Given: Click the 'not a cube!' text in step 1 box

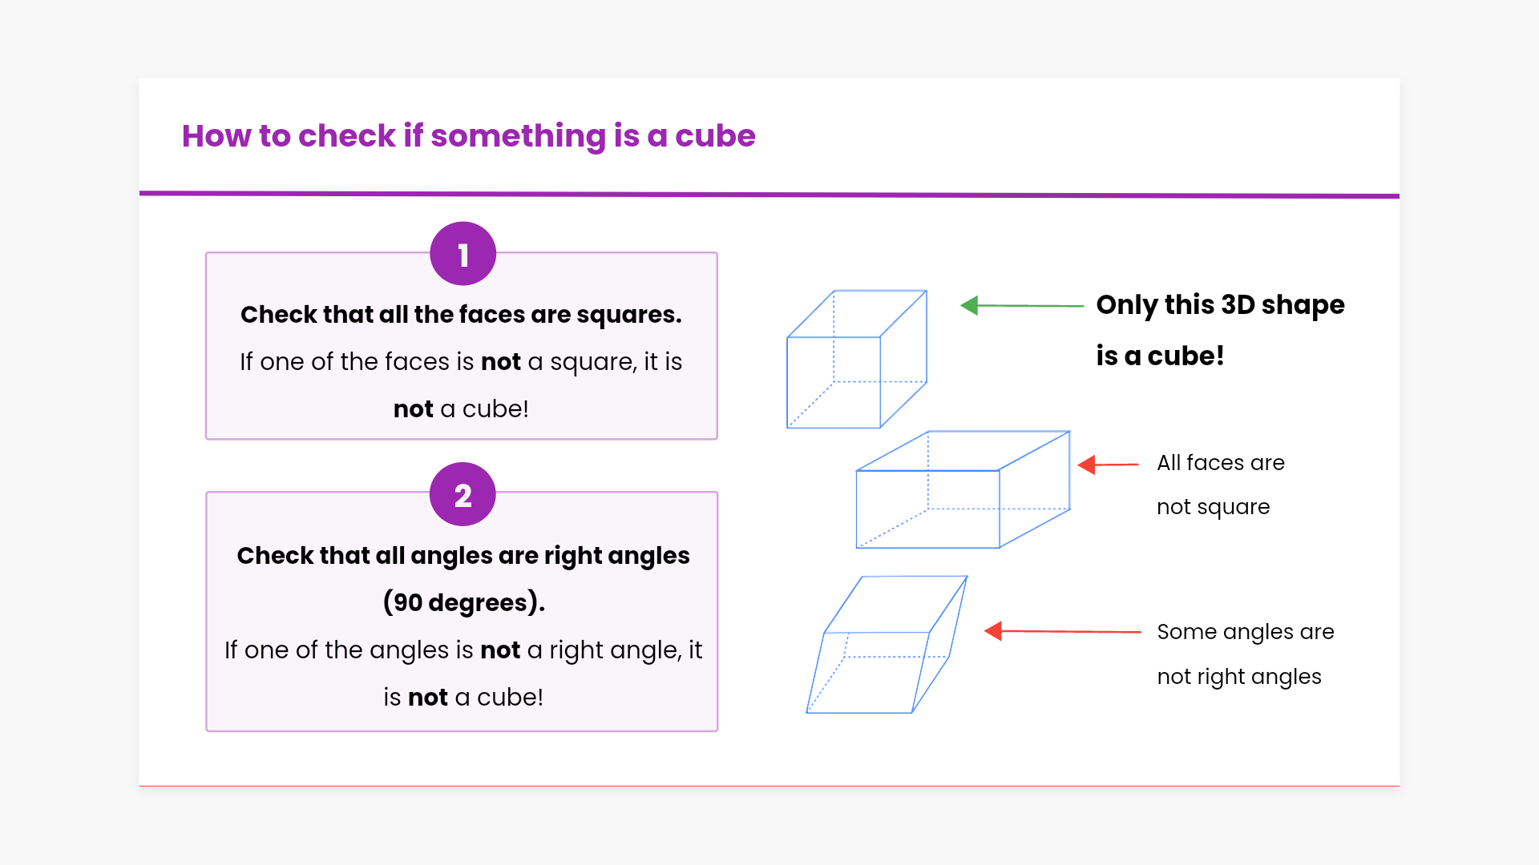Looking at the screenshot, I should point(461,409).
